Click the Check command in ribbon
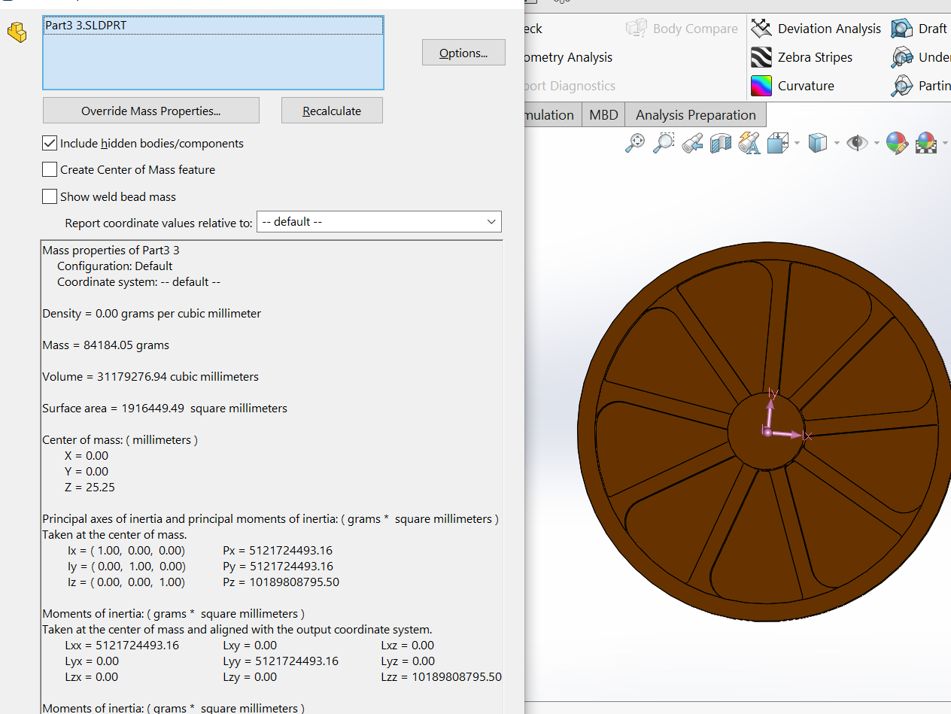 [x=534, y=29]
